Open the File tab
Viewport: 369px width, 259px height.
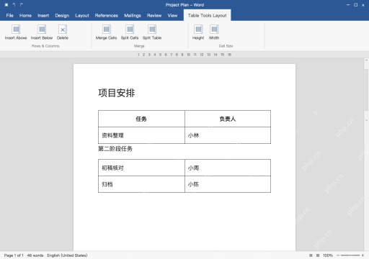tap(10, 16)
